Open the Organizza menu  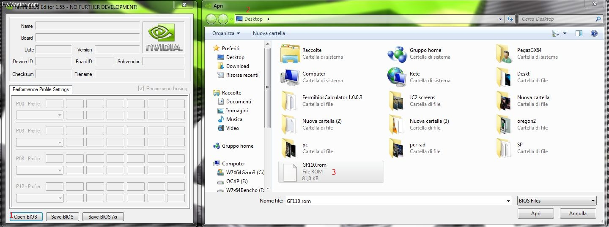(x=226, y=33)
